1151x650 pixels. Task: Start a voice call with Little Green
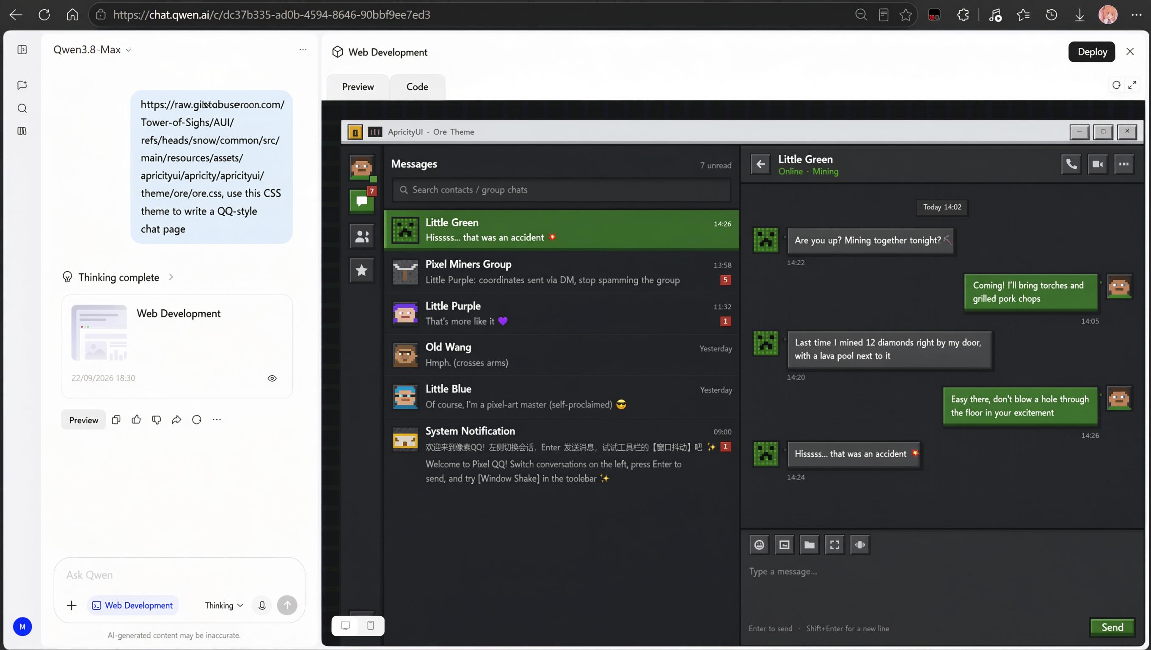[1071, 164]
